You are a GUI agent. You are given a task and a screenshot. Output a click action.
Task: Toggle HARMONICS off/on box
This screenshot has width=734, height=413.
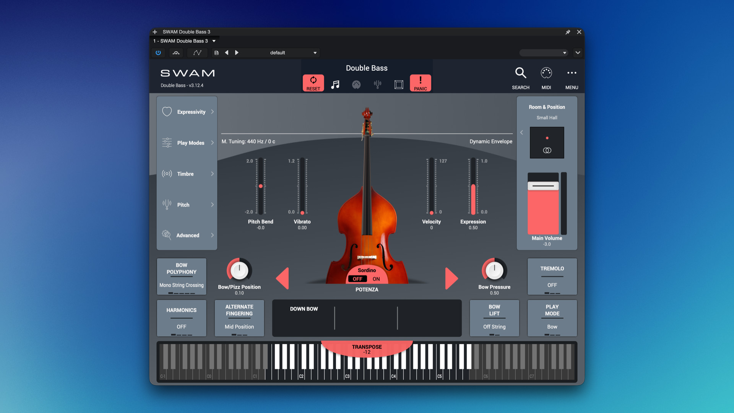point(182,318)
